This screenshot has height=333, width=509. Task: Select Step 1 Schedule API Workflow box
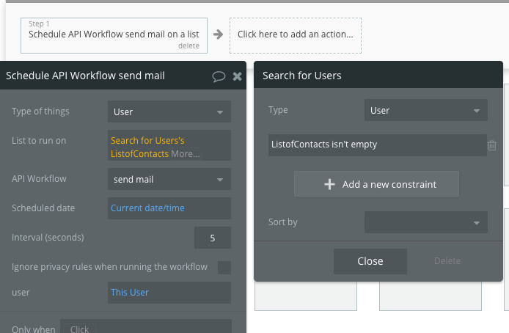tap(114, 34)
